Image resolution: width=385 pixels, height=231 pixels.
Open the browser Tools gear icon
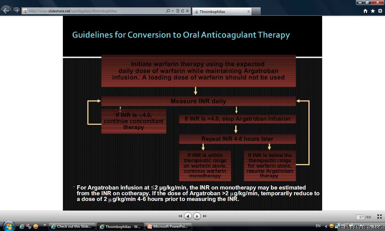coord(380,11)
